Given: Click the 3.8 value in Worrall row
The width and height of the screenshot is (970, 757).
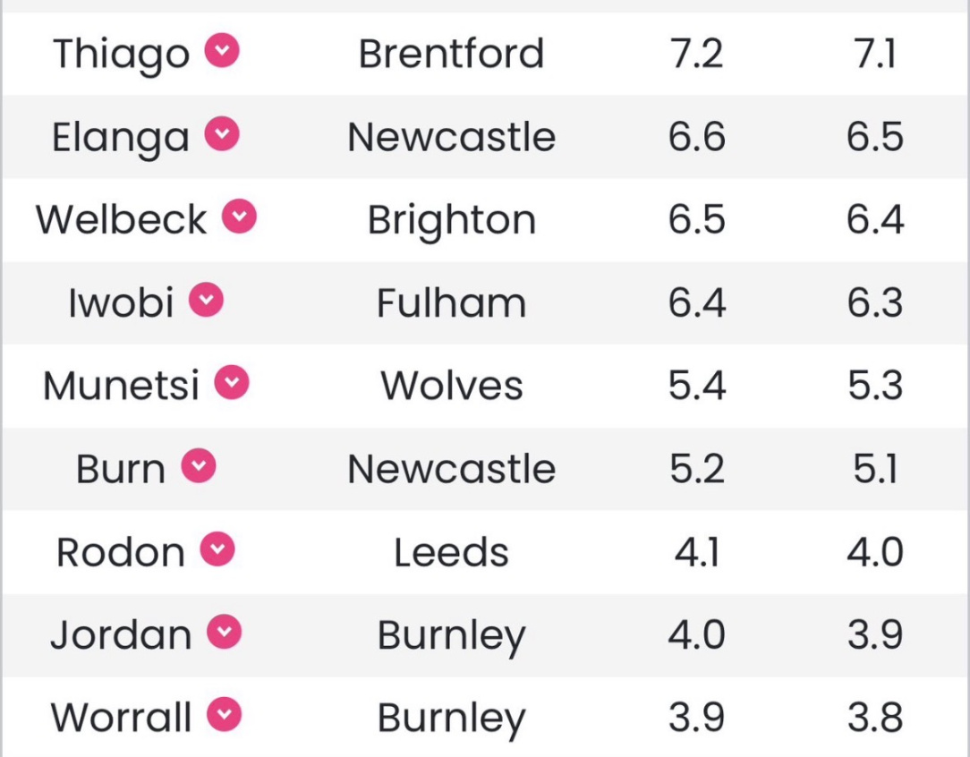Looking at the screenshot, I should 874,719.
